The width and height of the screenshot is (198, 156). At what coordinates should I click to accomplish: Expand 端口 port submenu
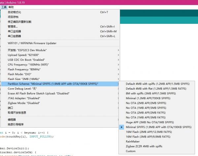click(60, 108)
